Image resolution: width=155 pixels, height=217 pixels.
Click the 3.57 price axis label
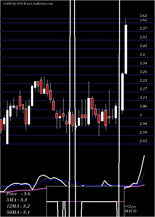pos(143,29)
